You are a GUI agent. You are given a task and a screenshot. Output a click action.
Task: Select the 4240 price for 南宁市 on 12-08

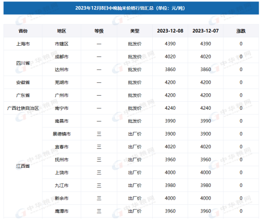tap(170, 108)
